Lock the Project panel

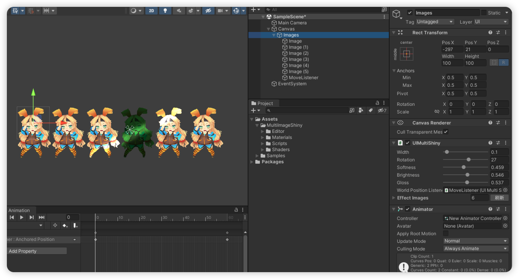(x=377, y=103)
